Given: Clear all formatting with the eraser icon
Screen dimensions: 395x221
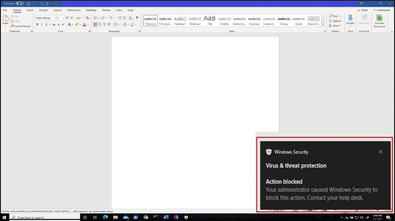Looking at the screenshot, I should [87, 18].
